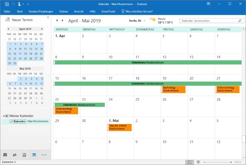Open Osterferien event in week of 8 April
The image size is (246, 165).
click(148, 62)
